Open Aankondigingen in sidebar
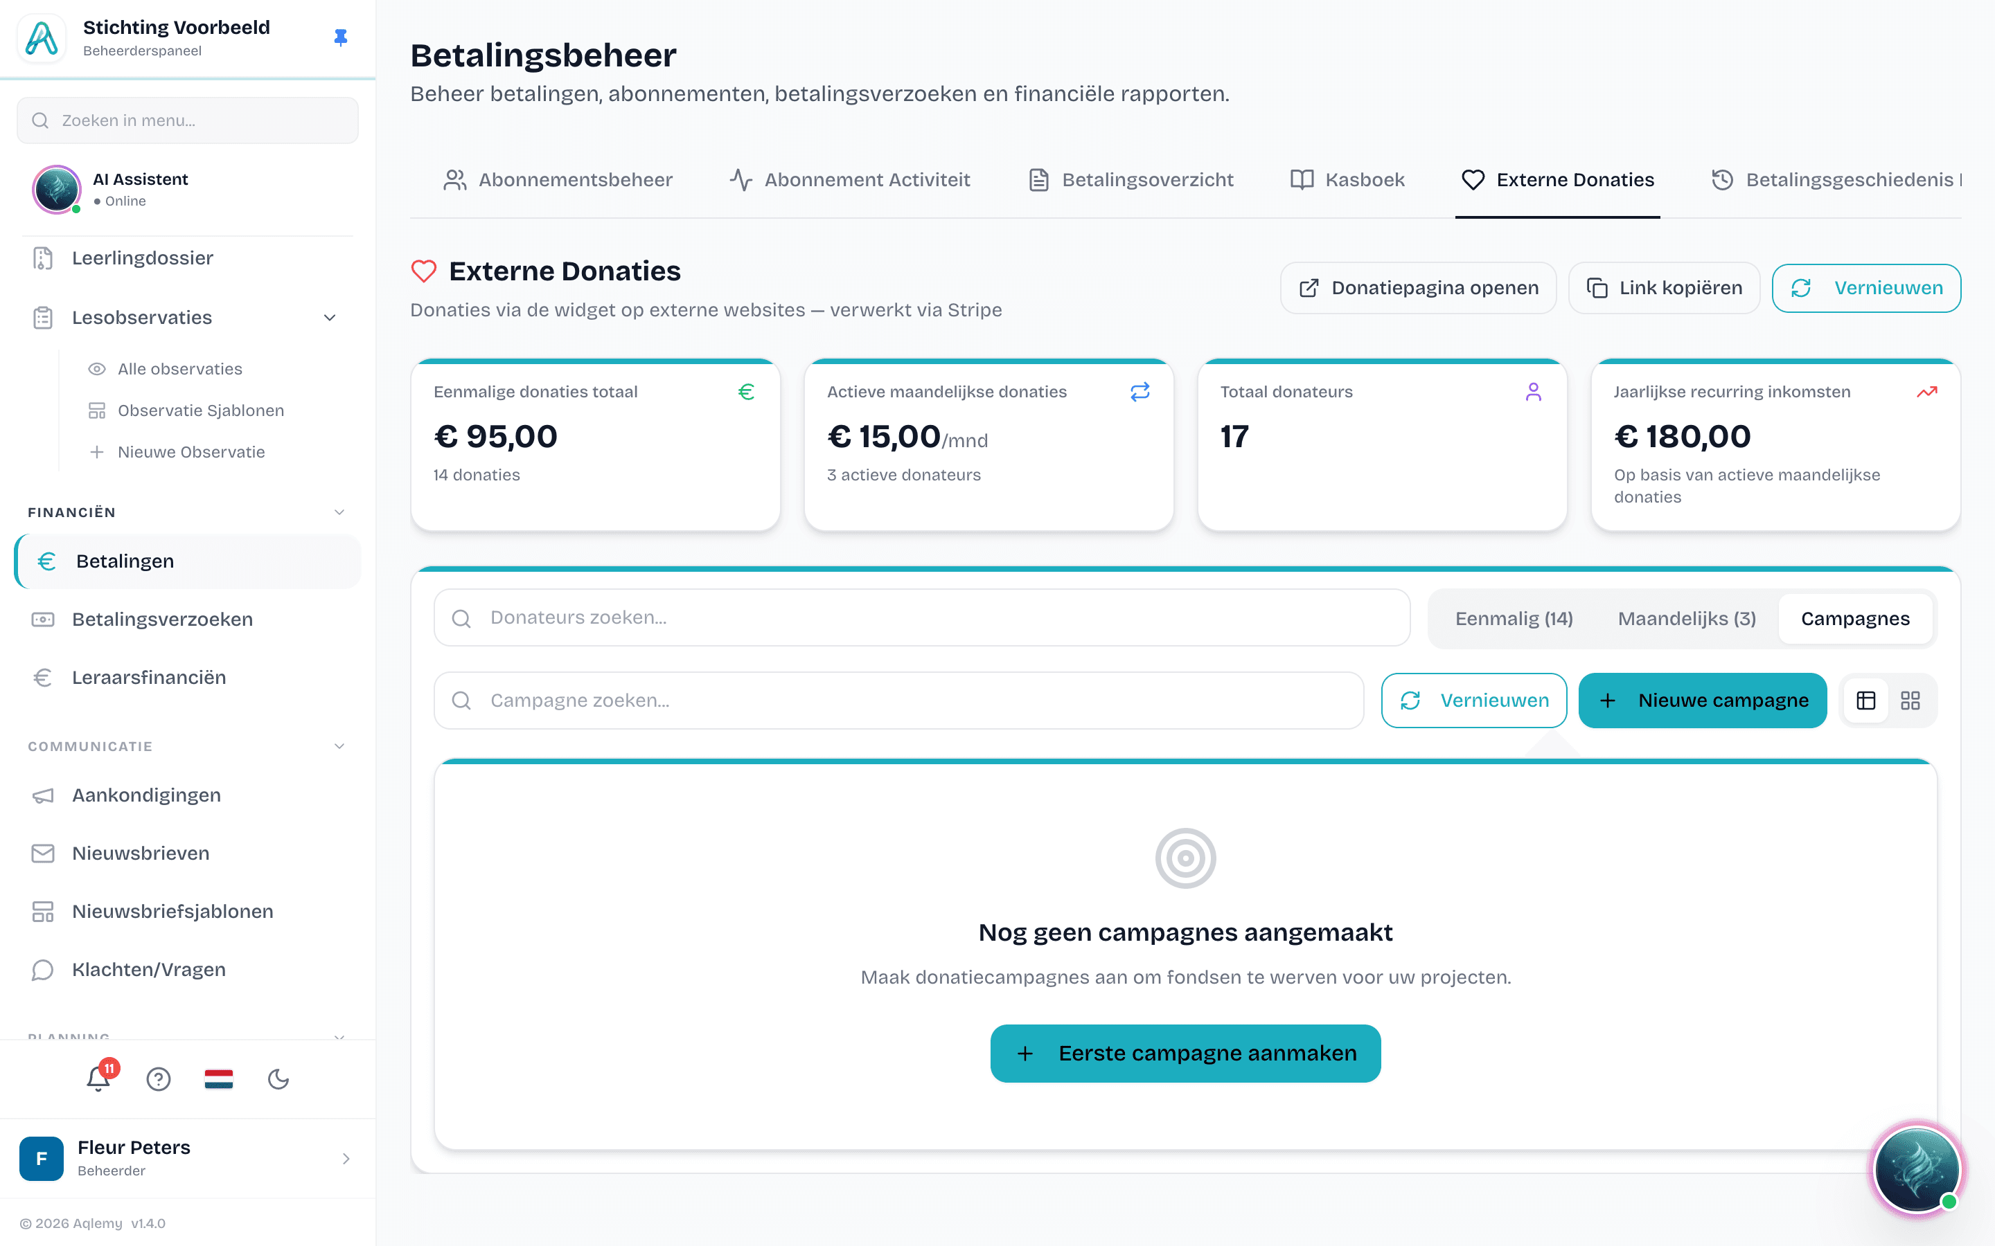The image size is (1995, 1246). [188, 795]
